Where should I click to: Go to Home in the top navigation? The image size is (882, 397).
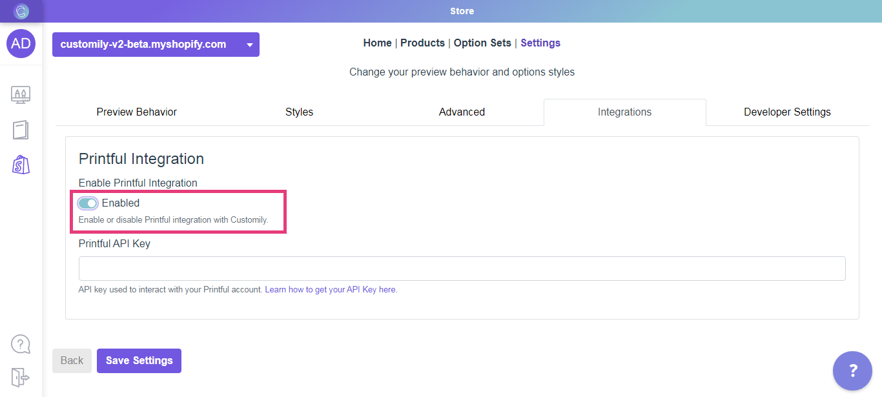coord(377,43)
